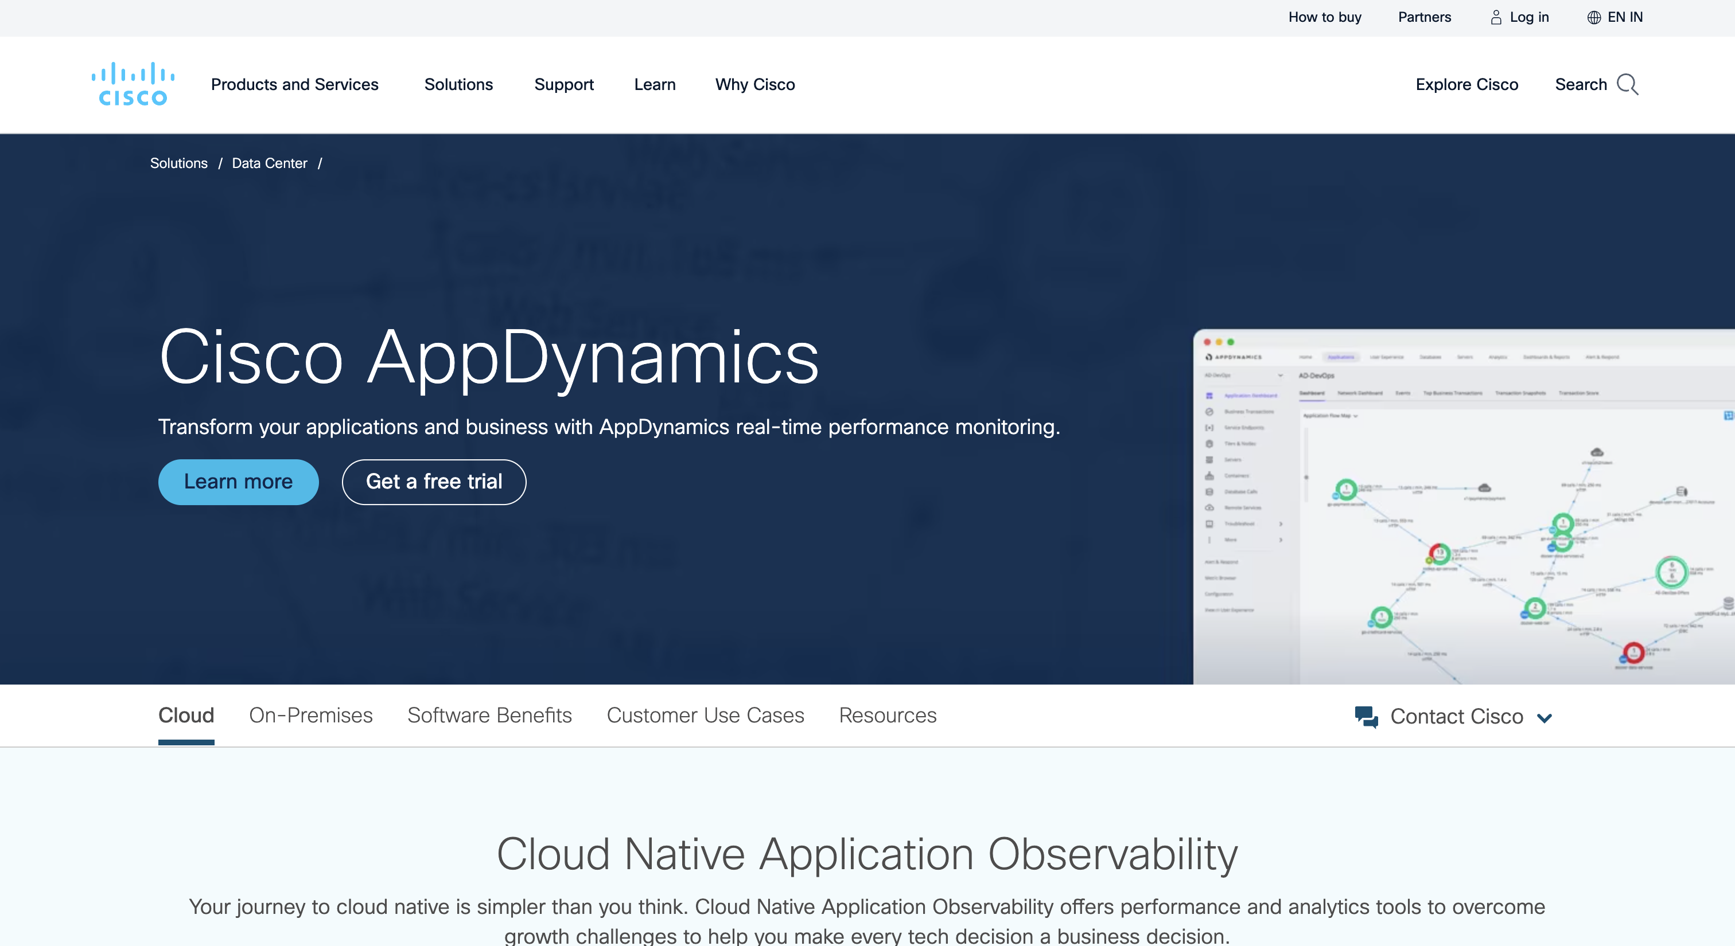Follow the Data Center breadcrumb link

point(270,163)
